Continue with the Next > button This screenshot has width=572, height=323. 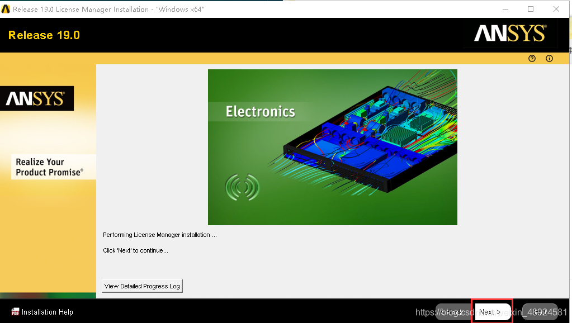tap(491, 312)
